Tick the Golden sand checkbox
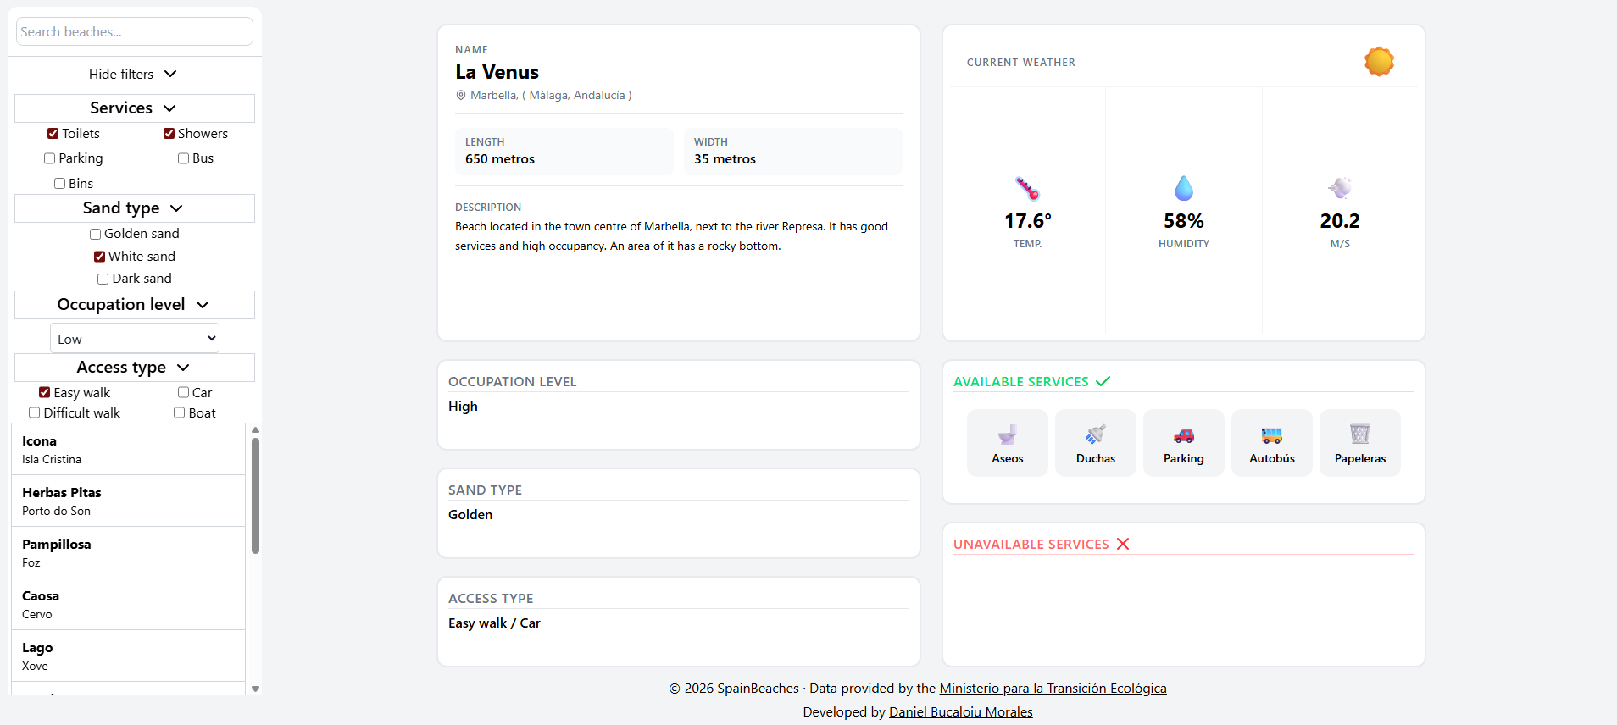This screenshot has width=1617, height=725. point(96,234)
